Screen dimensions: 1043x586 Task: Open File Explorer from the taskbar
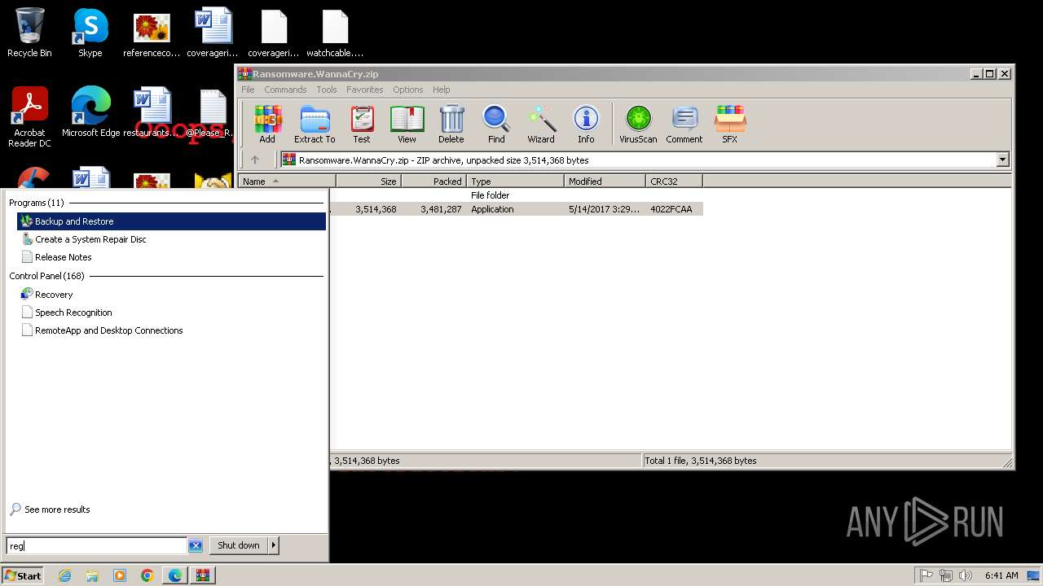click(92, 575)
